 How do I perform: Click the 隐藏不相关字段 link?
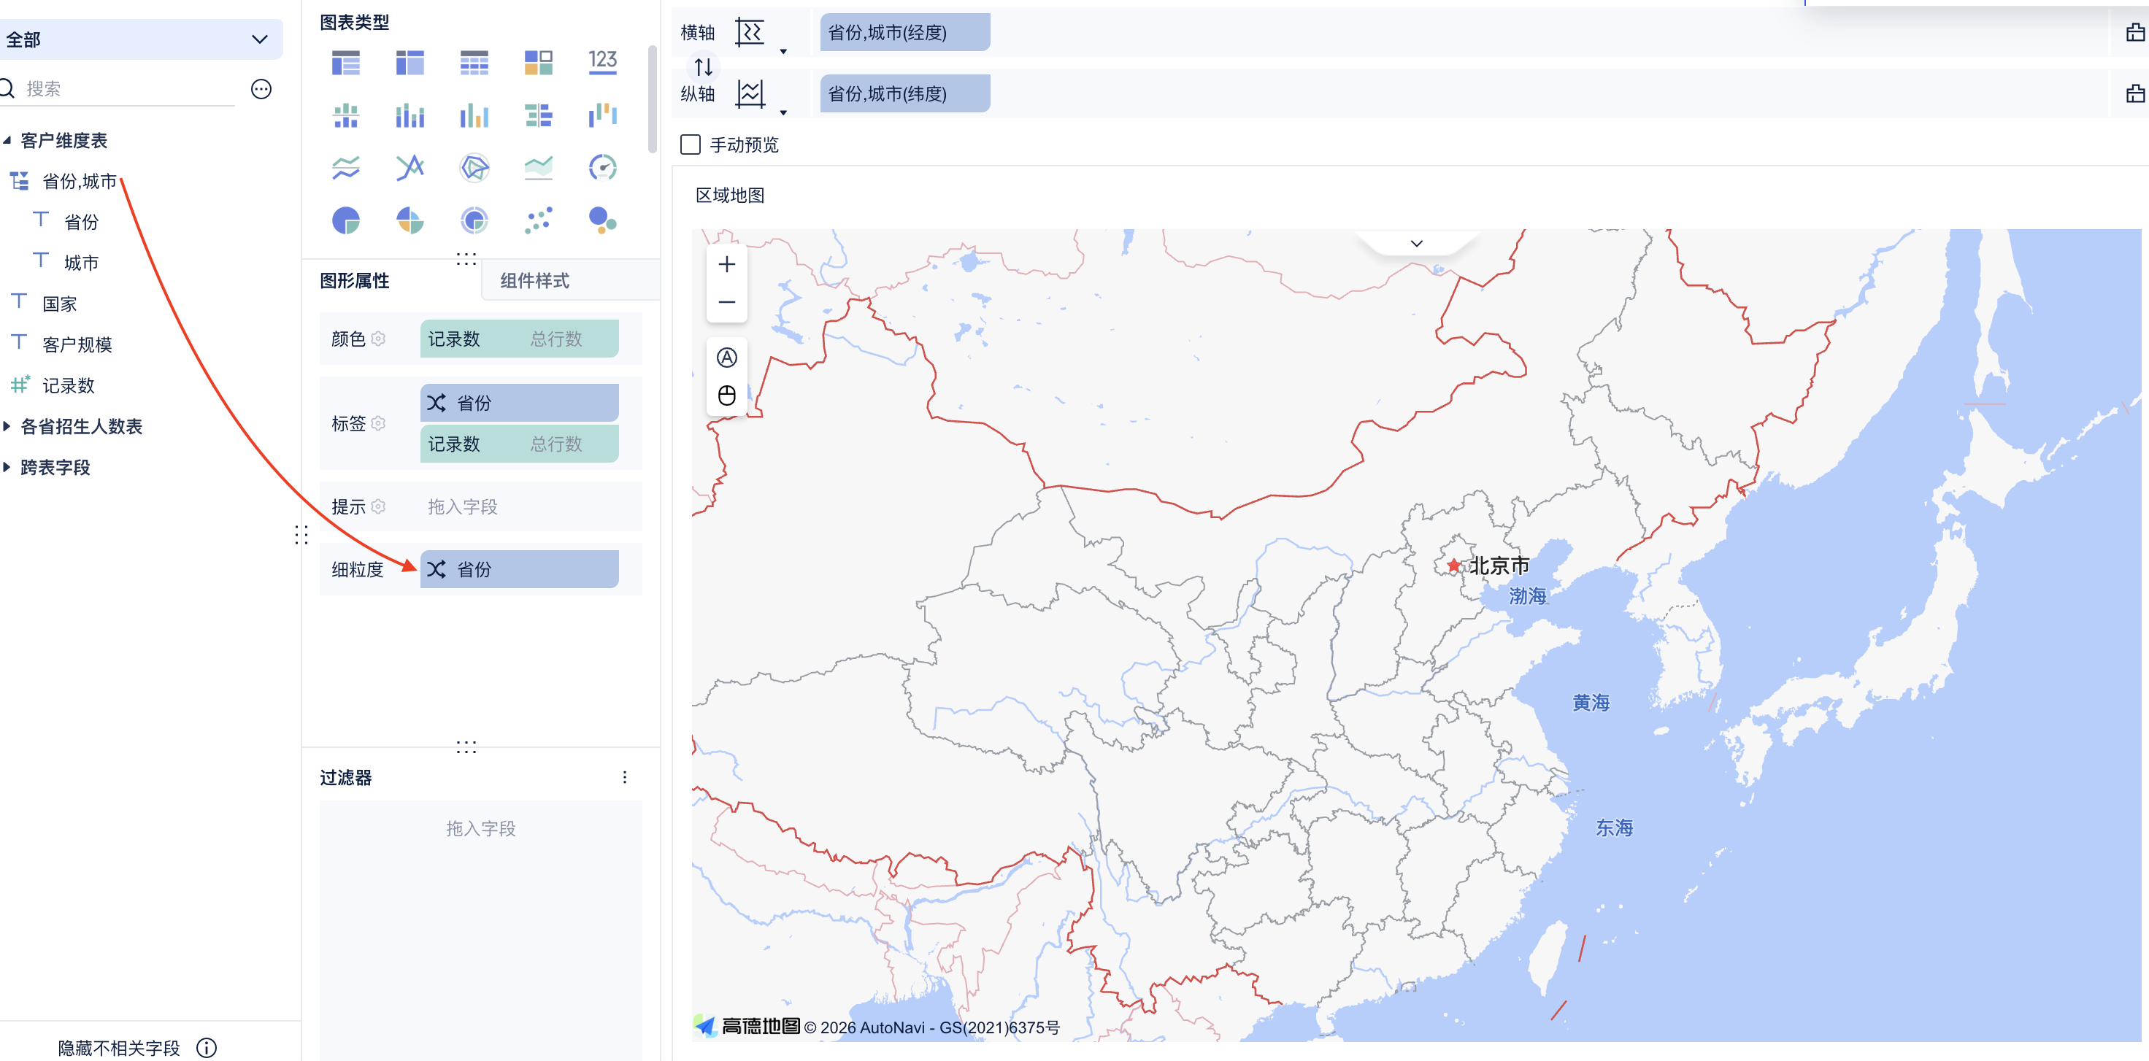(x=119, y=1048)
